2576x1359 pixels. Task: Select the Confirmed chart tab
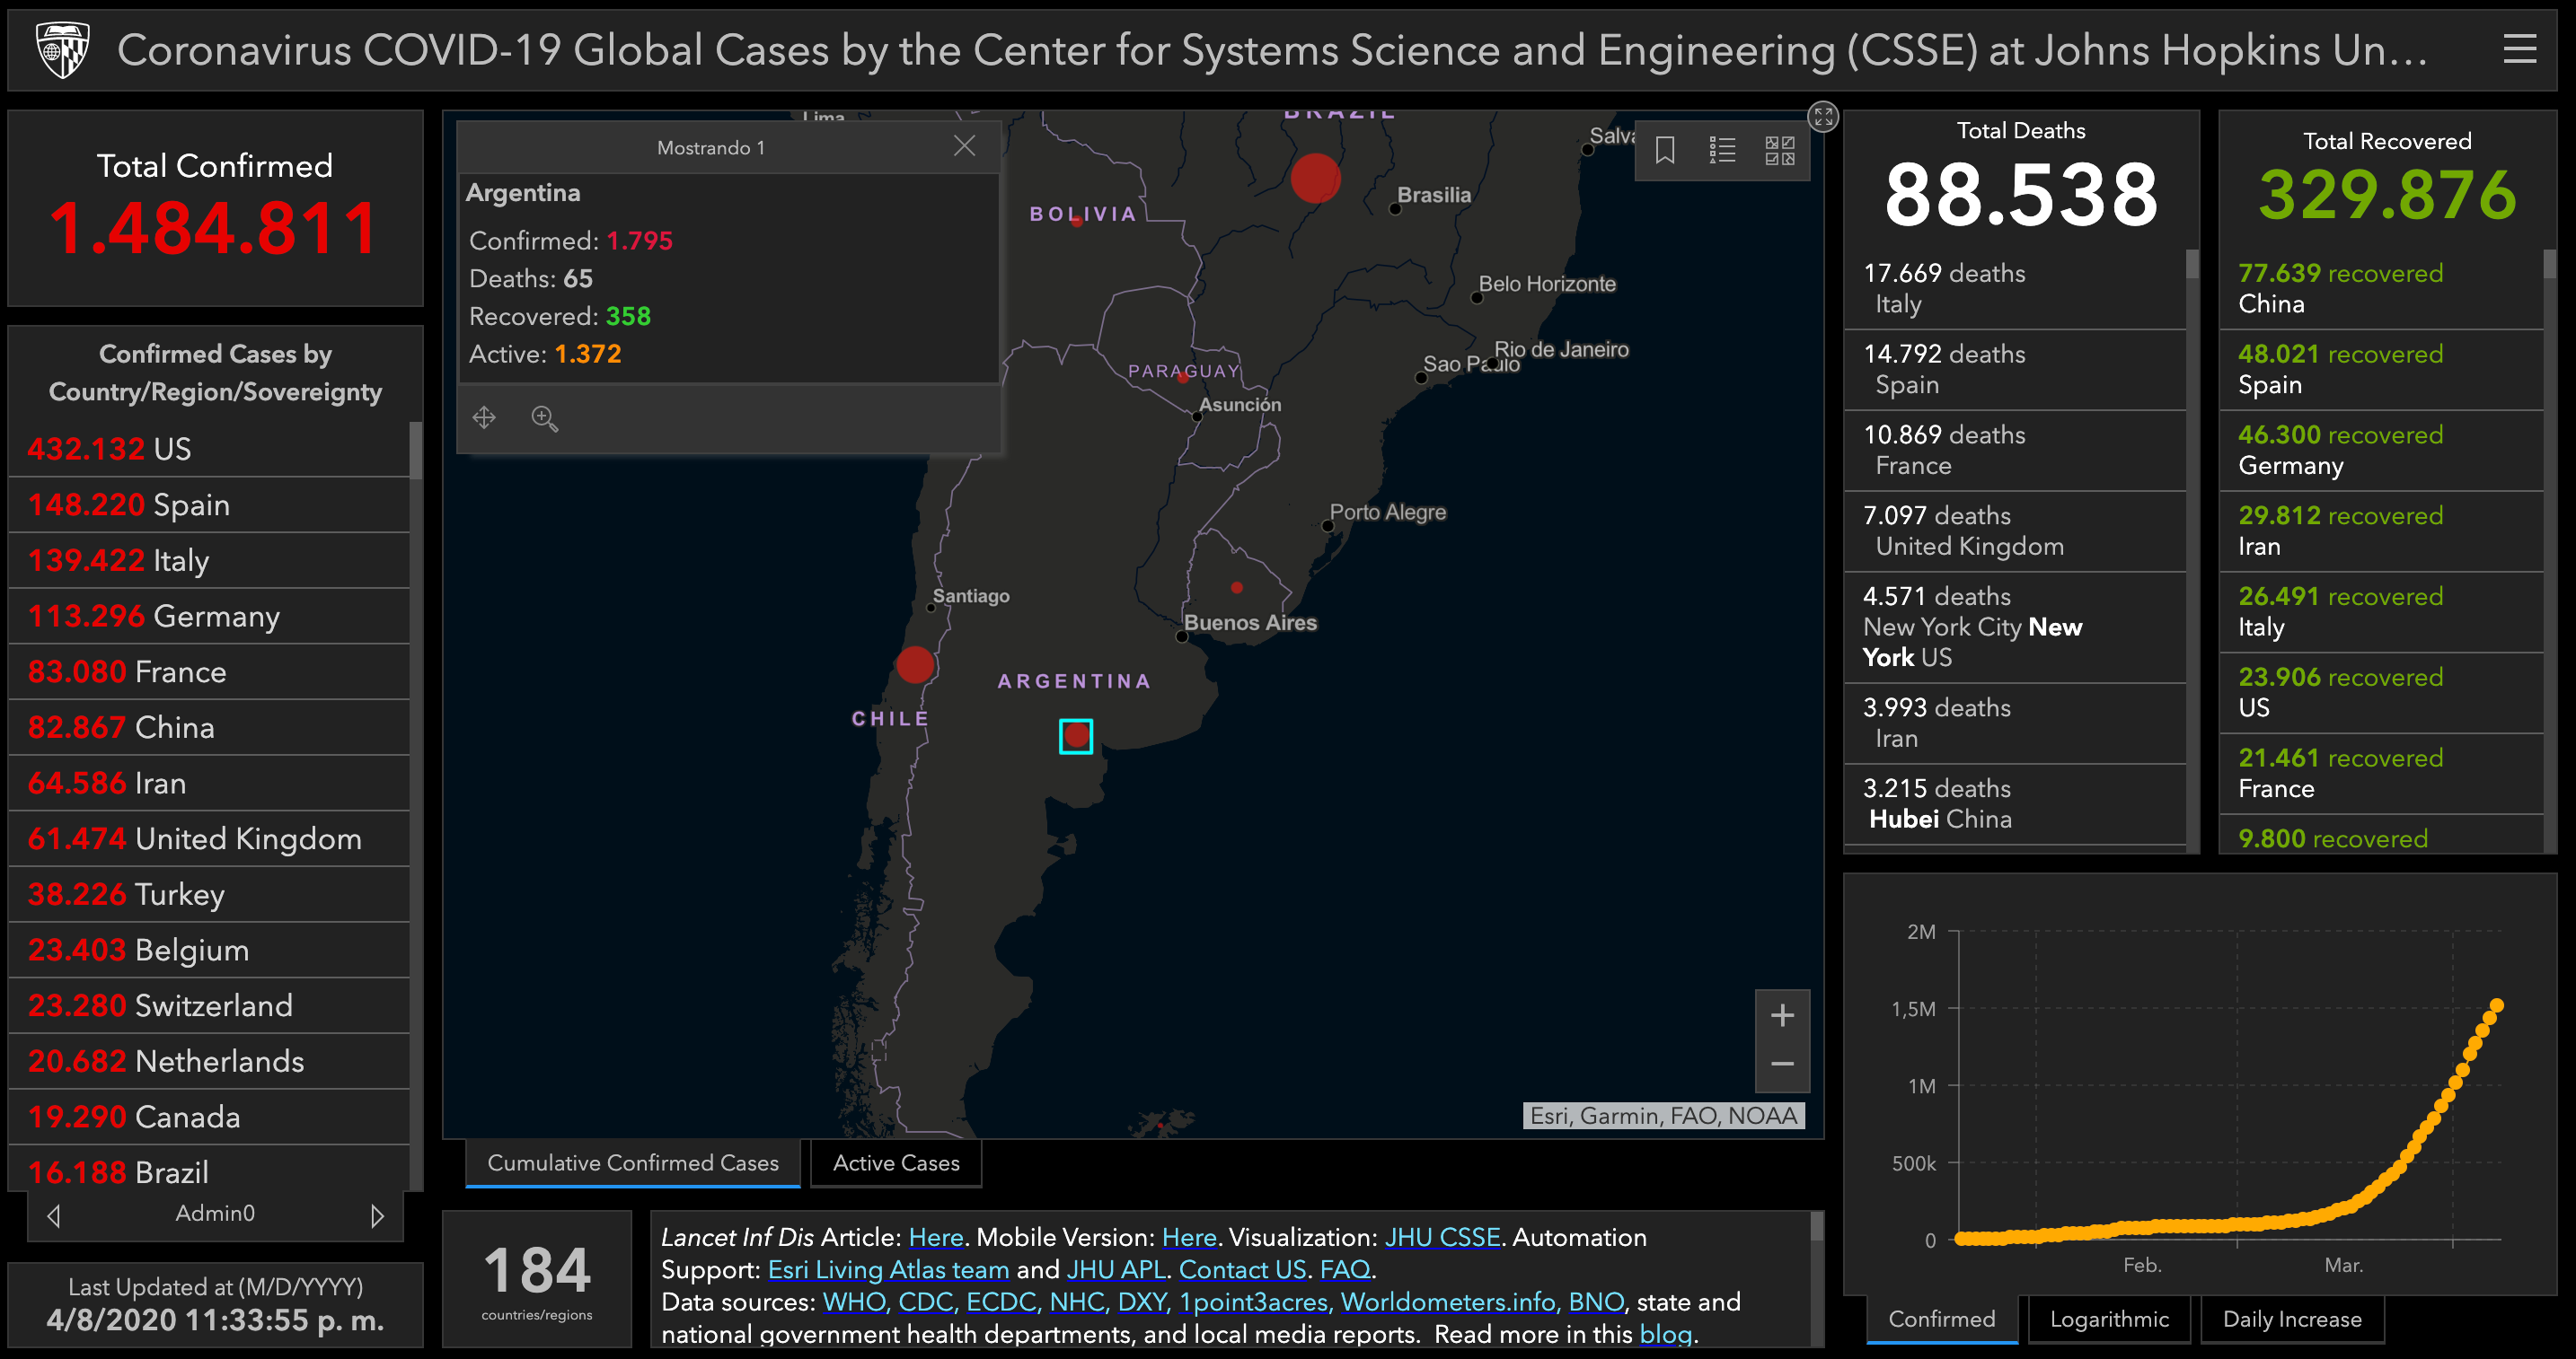(x=1941, y=1319)
